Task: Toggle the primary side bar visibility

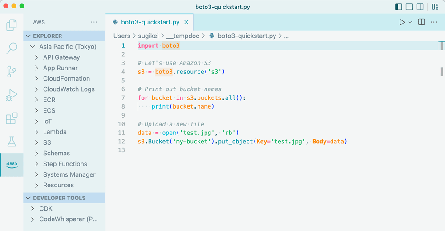Action: [398, 7]
